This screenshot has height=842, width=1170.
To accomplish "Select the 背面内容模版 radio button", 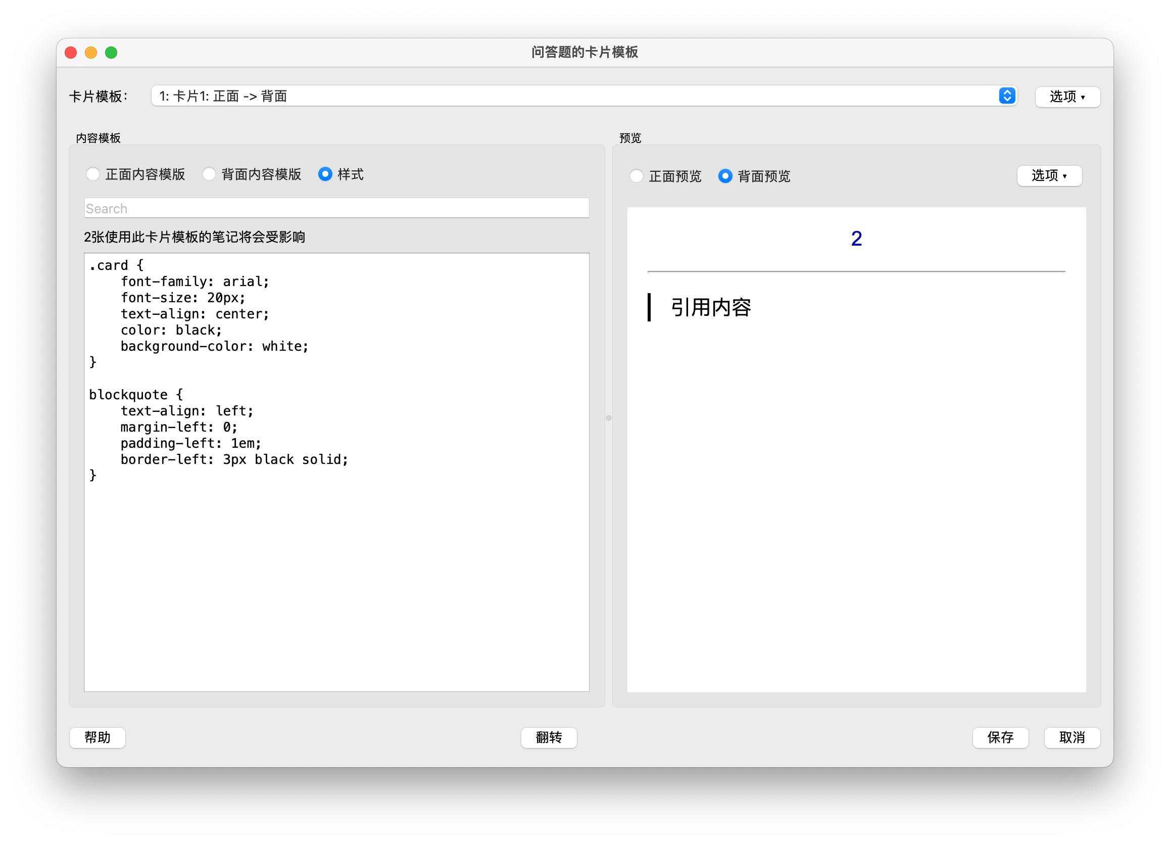I will click(x=210, y=174).
